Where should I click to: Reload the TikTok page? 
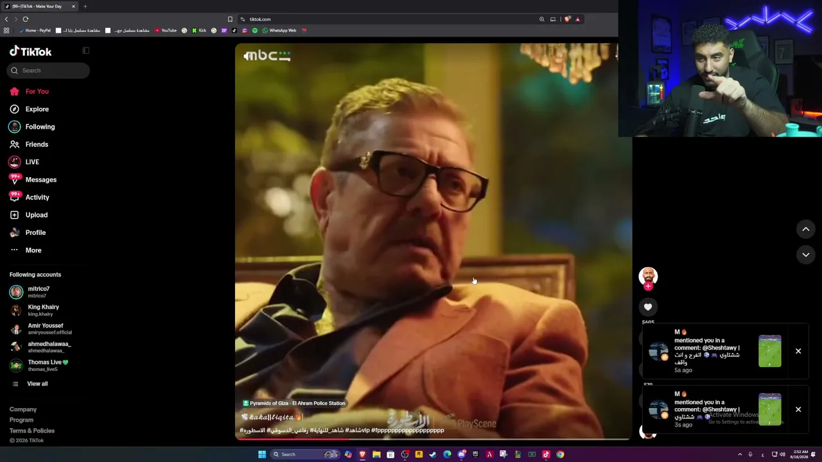(x=26, y=19)
